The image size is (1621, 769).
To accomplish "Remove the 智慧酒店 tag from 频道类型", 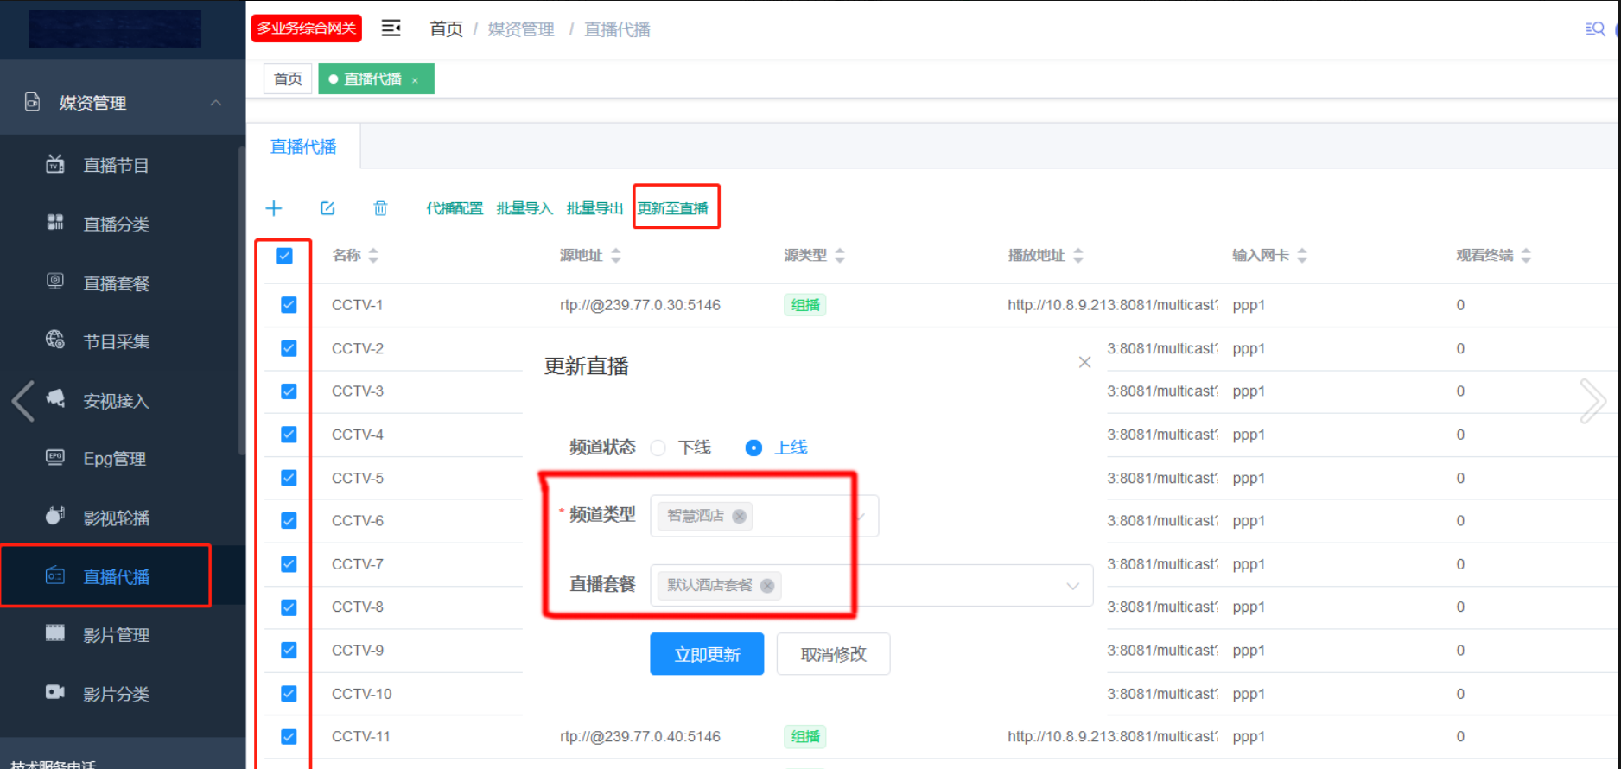I will click(739, 516).
